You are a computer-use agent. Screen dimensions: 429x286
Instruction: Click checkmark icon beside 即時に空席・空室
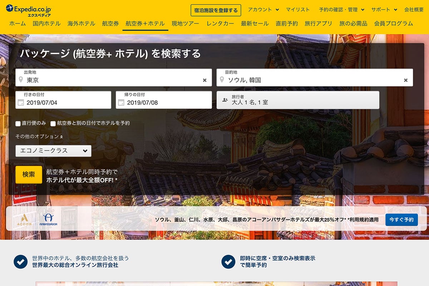pyautogui.click(x=228, y=262)
